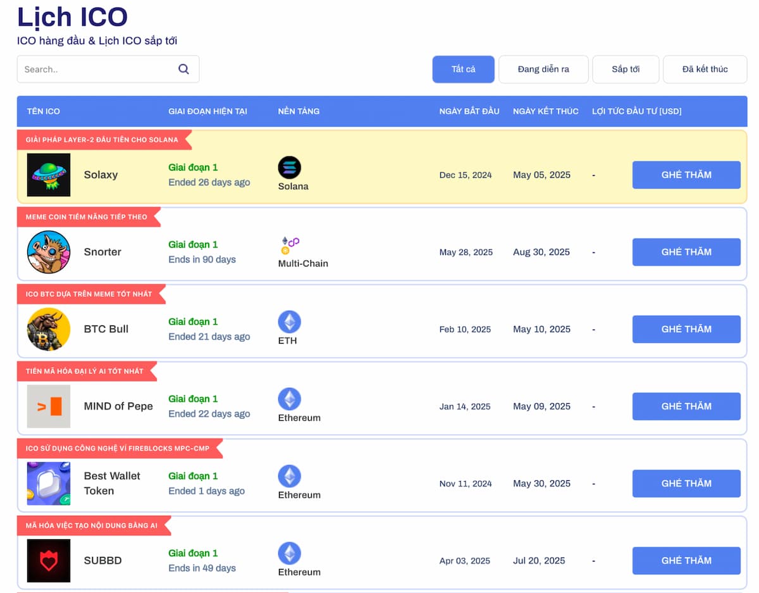Focus the Search input field
The height and width of the screenshot is (593, 759).
pos(108,69)
